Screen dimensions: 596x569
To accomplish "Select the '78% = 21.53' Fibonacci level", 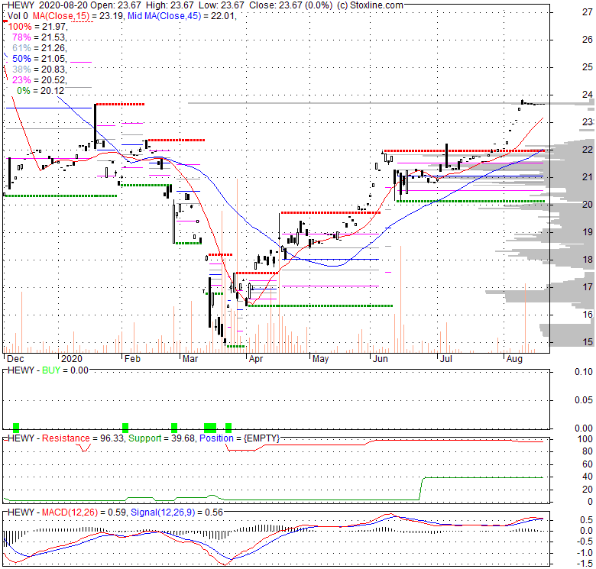I will click(40, 37).
